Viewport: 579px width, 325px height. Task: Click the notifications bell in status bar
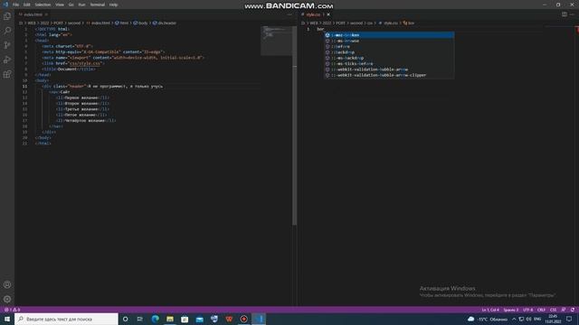pyautogui.click(x=573, y=310)
